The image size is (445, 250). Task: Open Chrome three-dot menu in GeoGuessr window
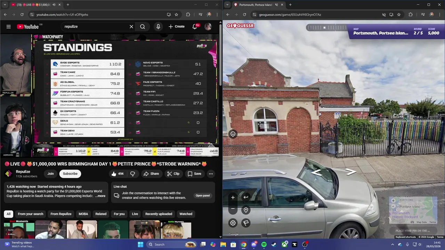pyautogui.click(x=440, y=15)
